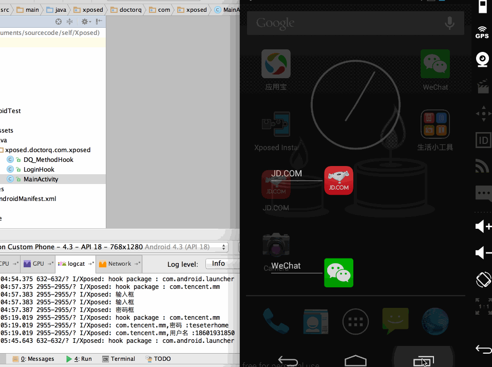Increase emulator volume with speaker plus icon
Screen dimensions: 492x367
483,226
